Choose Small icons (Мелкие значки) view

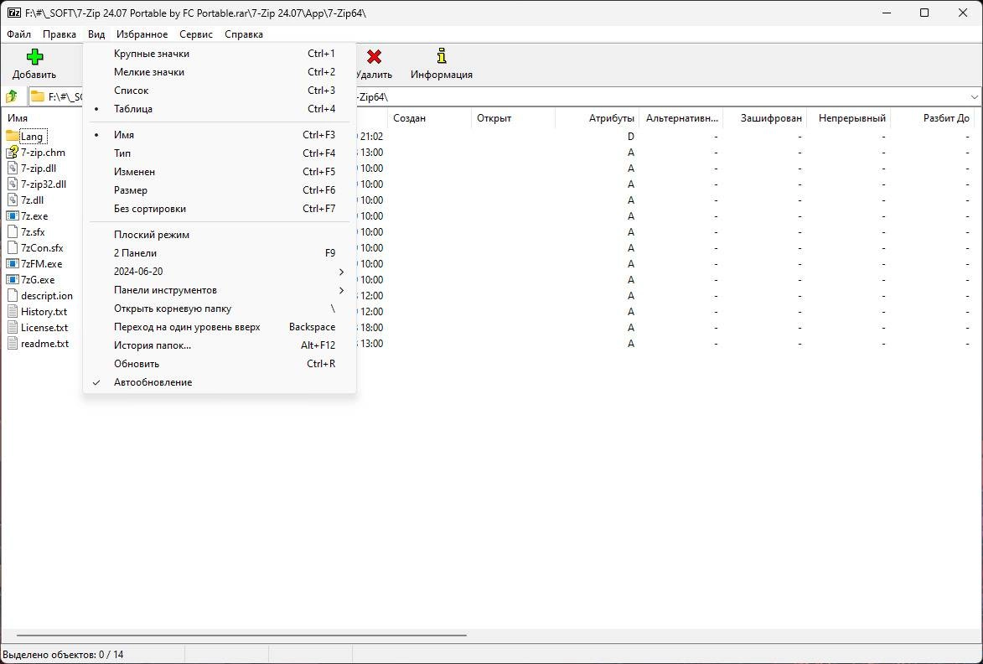click(x=220, y=72)
